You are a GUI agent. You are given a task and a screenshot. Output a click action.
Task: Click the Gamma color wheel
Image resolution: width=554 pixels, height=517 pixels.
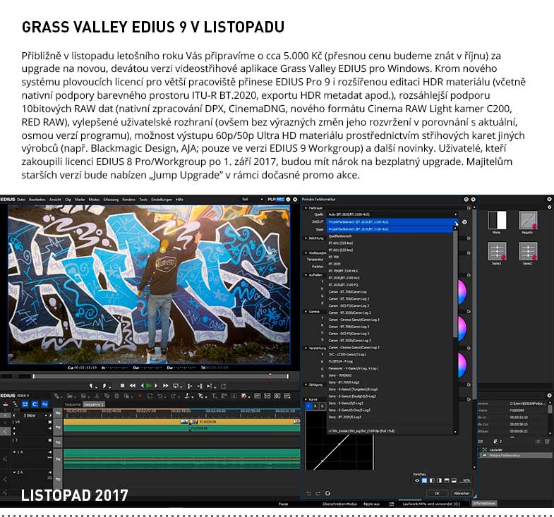tap(462, 329)
